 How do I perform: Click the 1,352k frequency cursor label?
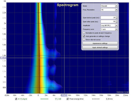click(x=3, y=58)
